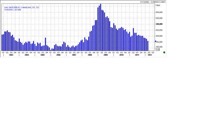Click the Value axis title

click(x=158, y=5)
